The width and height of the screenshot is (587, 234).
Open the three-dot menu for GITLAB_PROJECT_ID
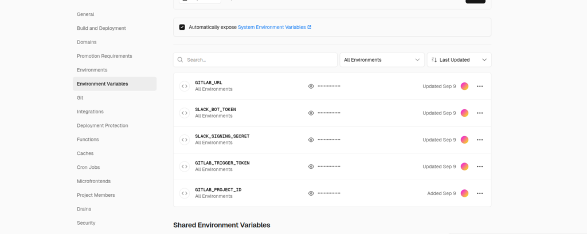(480, 193)
